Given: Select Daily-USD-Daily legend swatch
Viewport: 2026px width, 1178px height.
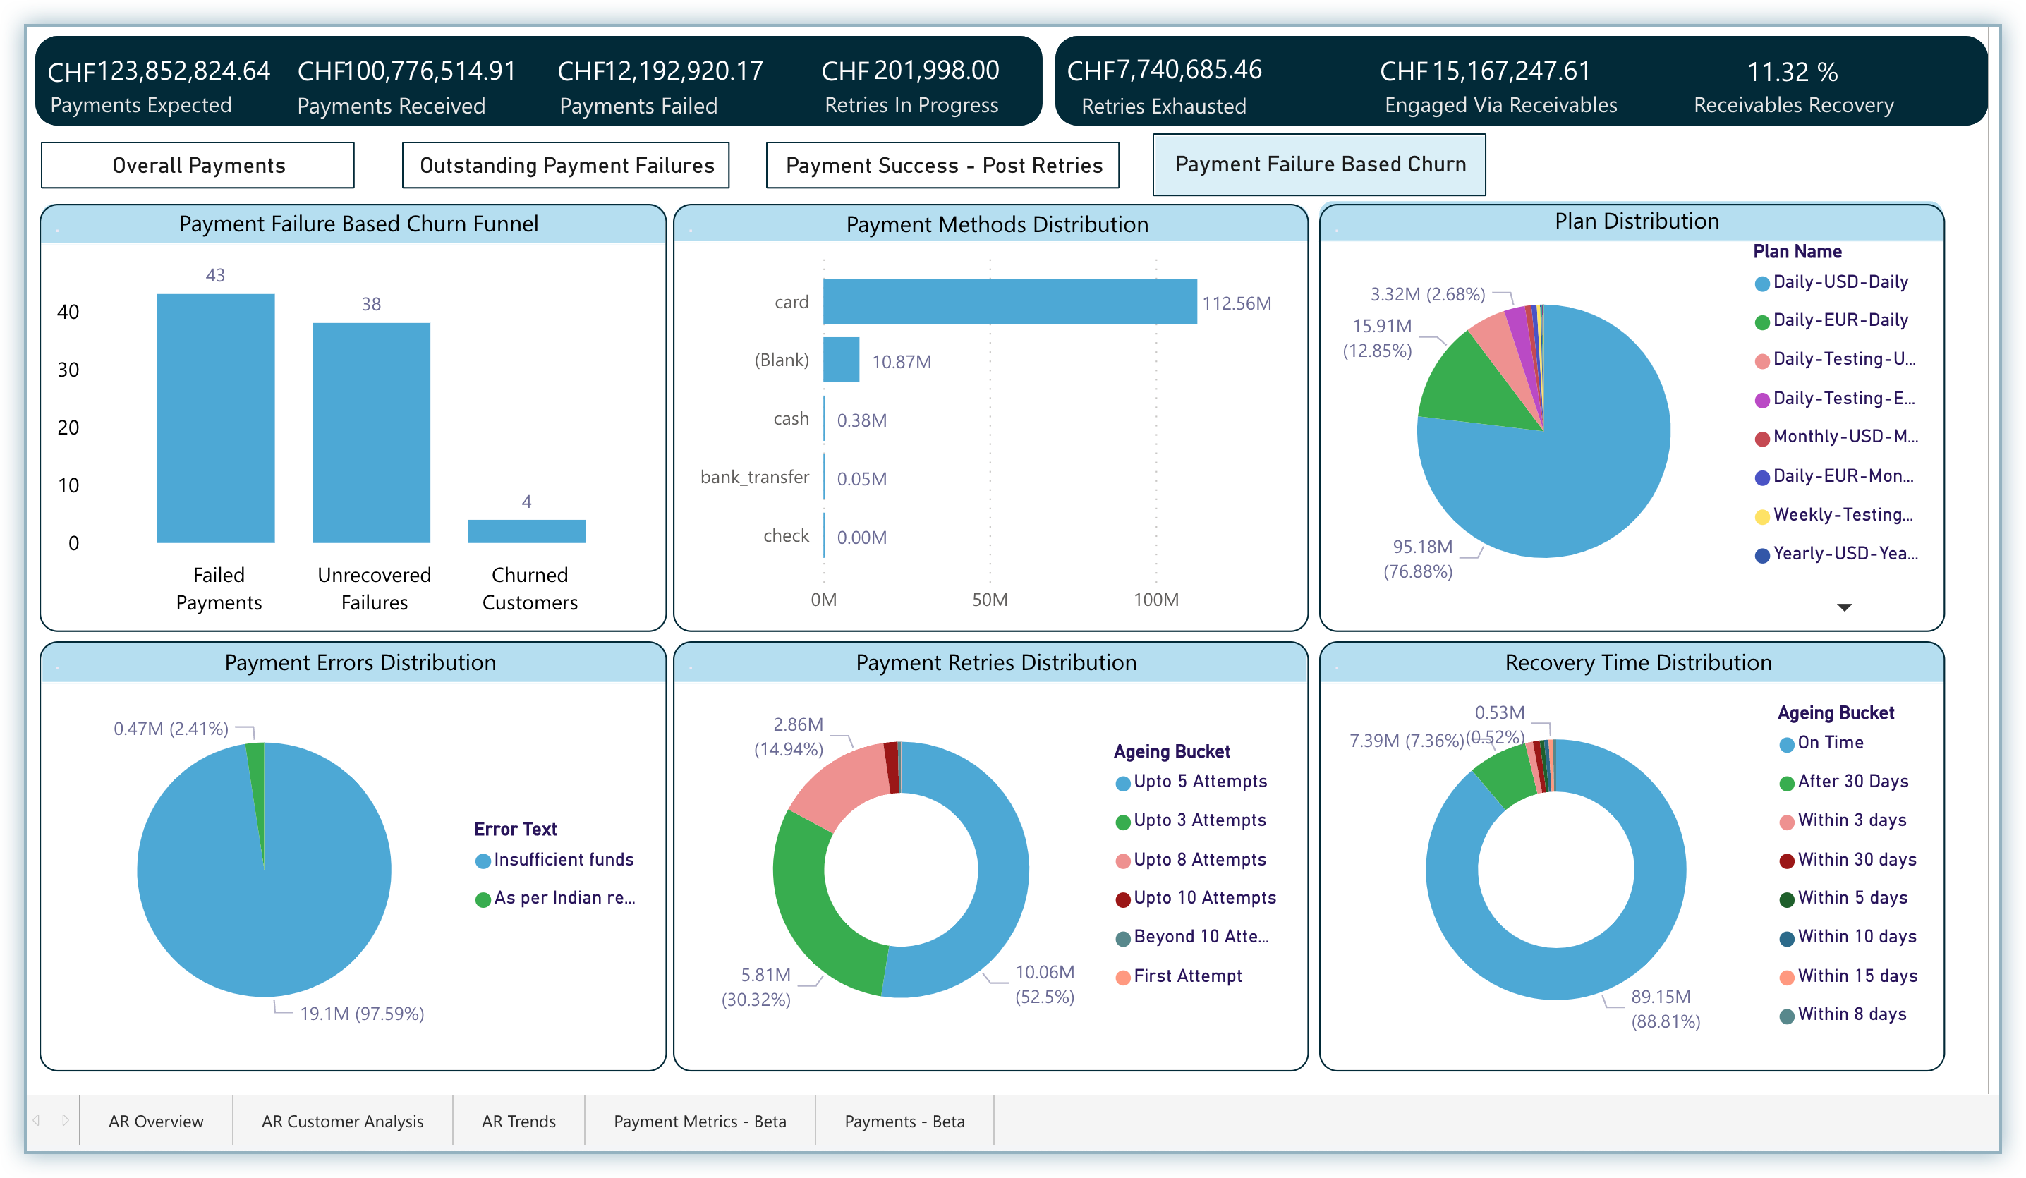Looking at the screenshot, I should [x=1762, y=283].
